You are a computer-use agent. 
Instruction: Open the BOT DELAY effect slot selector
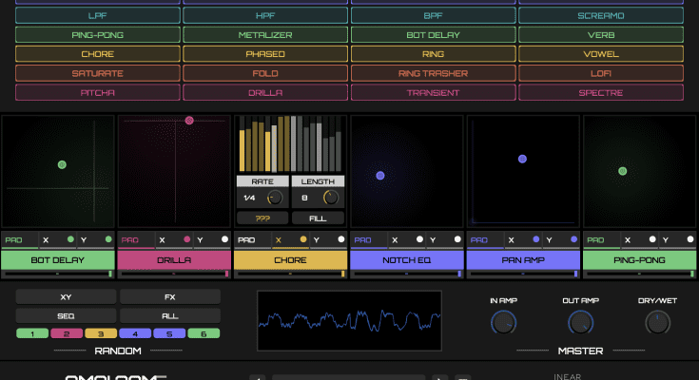[57, 258]
